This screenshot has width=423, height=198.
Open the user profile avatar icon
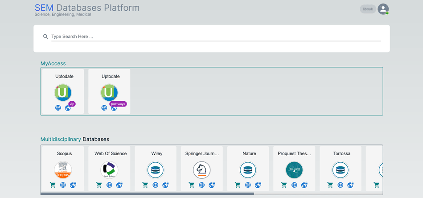coord(383,9)
